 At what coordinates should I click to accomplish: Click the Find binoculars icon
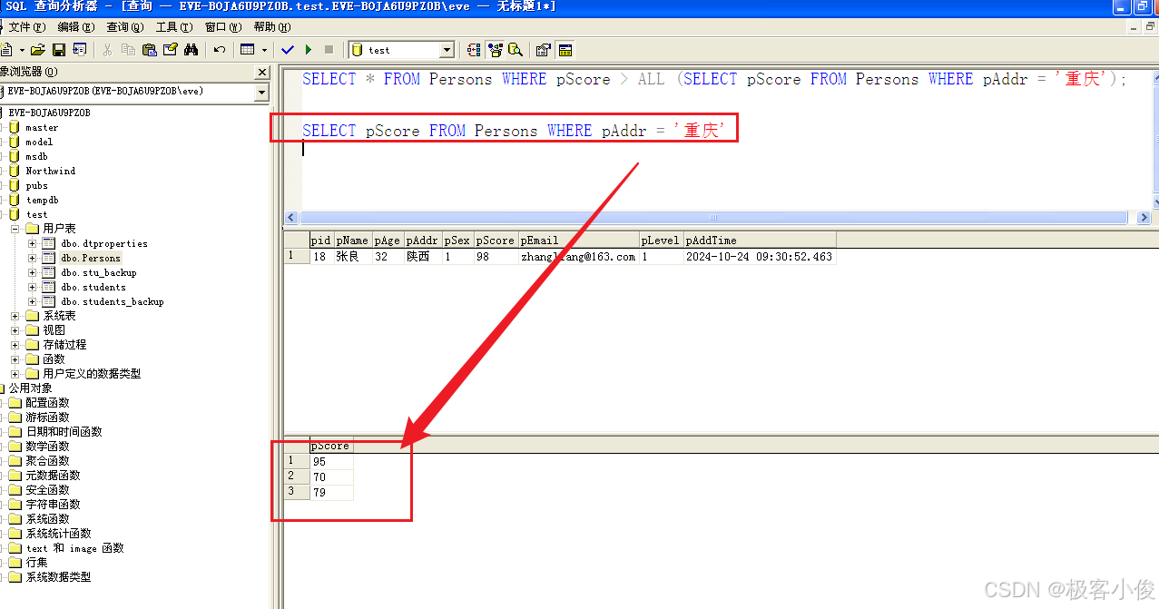192,50
